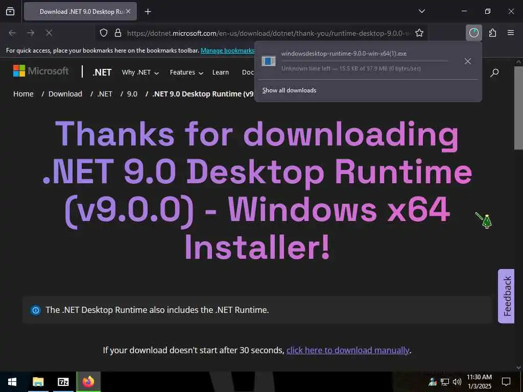
Task: Go to .NET breadcrumb link
Action: (105, 94)
